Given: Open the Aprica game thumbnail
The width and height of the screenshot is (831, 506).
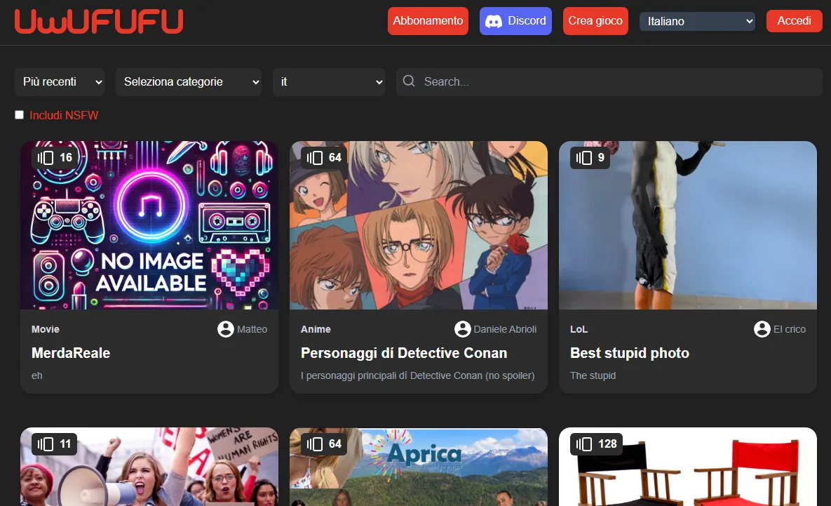Looking at the screenshot, I should (419, 467).
